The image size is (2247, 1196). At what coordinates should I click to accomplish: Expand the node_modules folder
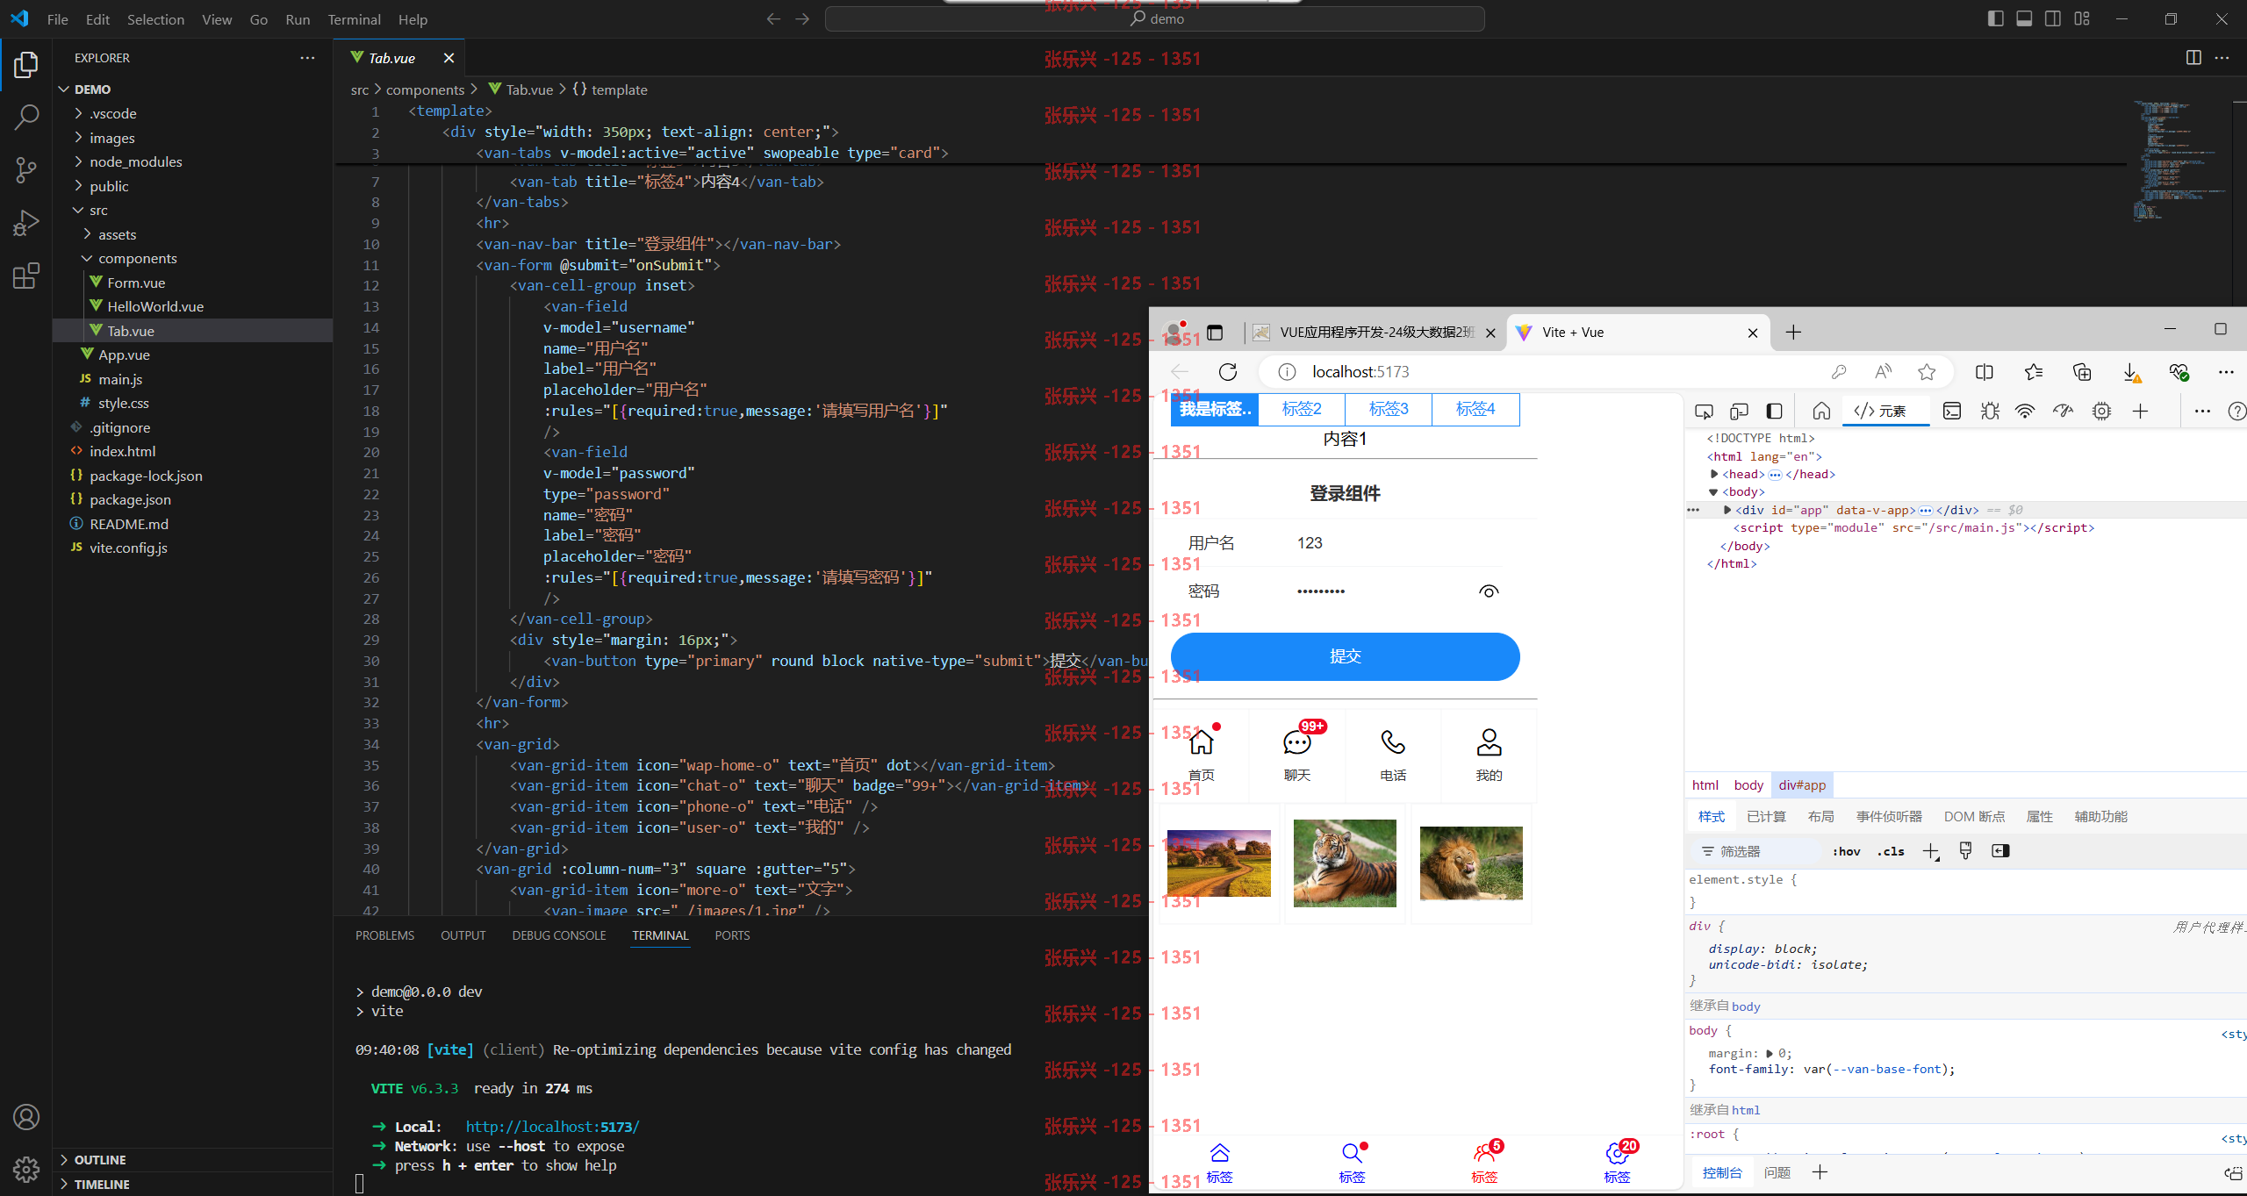click(79, 161)
